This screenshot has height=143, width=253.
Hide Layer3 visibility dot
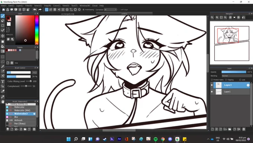(212, 85)
